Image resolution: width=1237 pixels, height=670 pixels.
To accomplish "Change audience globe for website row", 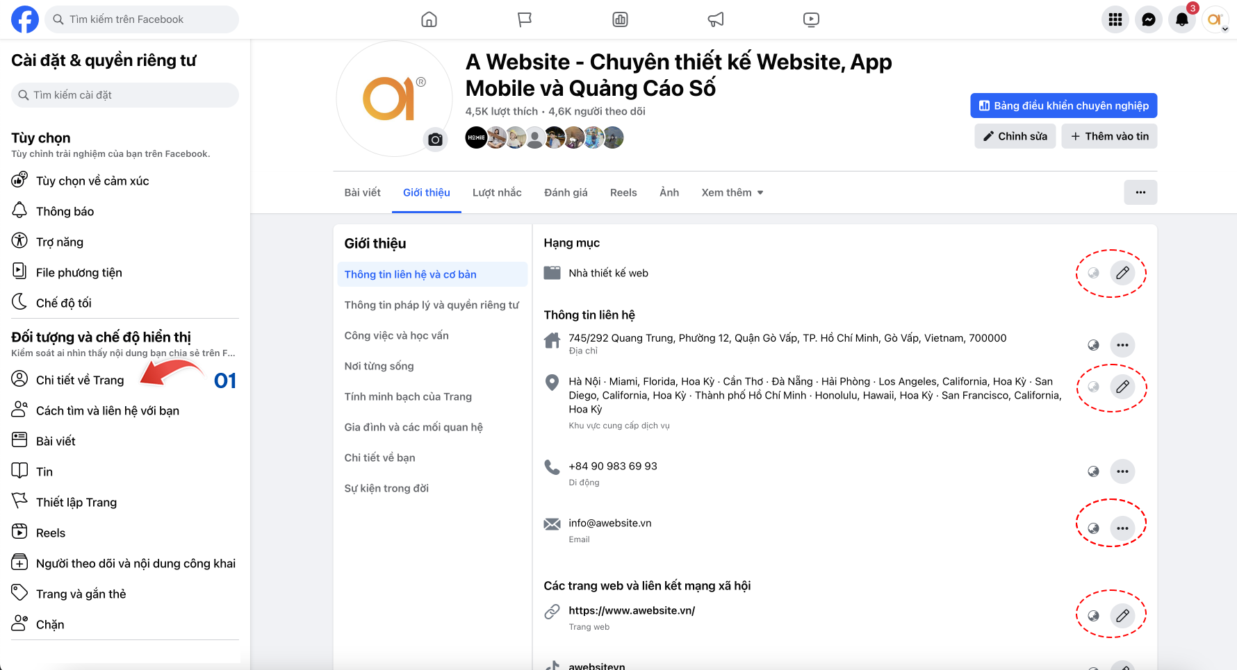I will tap(1093, 616).
